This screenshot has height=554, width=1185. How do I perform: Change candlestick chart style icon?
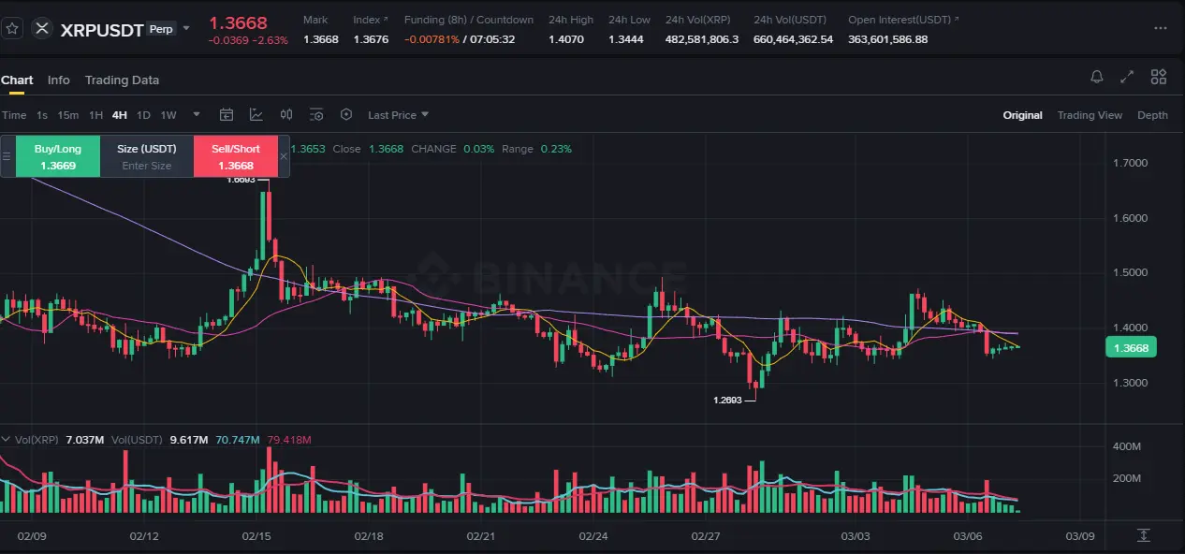point(286,115)
